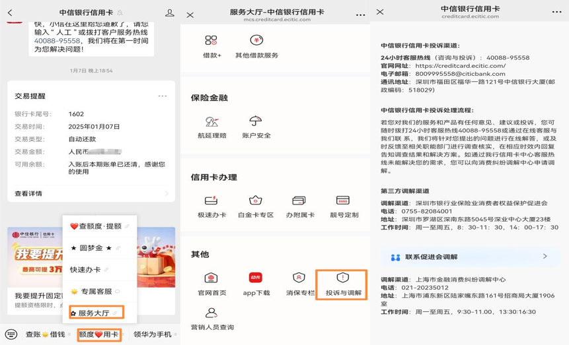Viewport: 569px width, 345px height.
Task: Click the 中信银行信用卡投诉渠道 heading
Action: click(420, 46)
